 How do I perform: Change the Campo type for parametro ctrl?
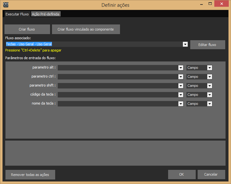point(210,77)
